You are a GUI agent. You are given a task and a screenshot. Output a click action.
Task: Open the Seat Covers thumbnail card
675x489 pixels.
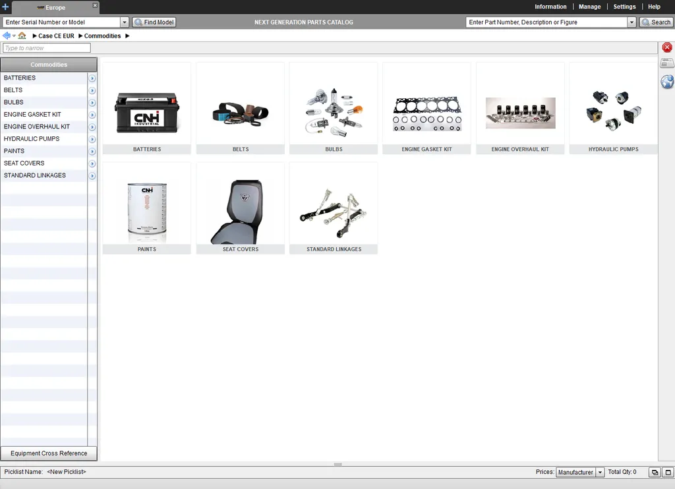coord(240,208)
